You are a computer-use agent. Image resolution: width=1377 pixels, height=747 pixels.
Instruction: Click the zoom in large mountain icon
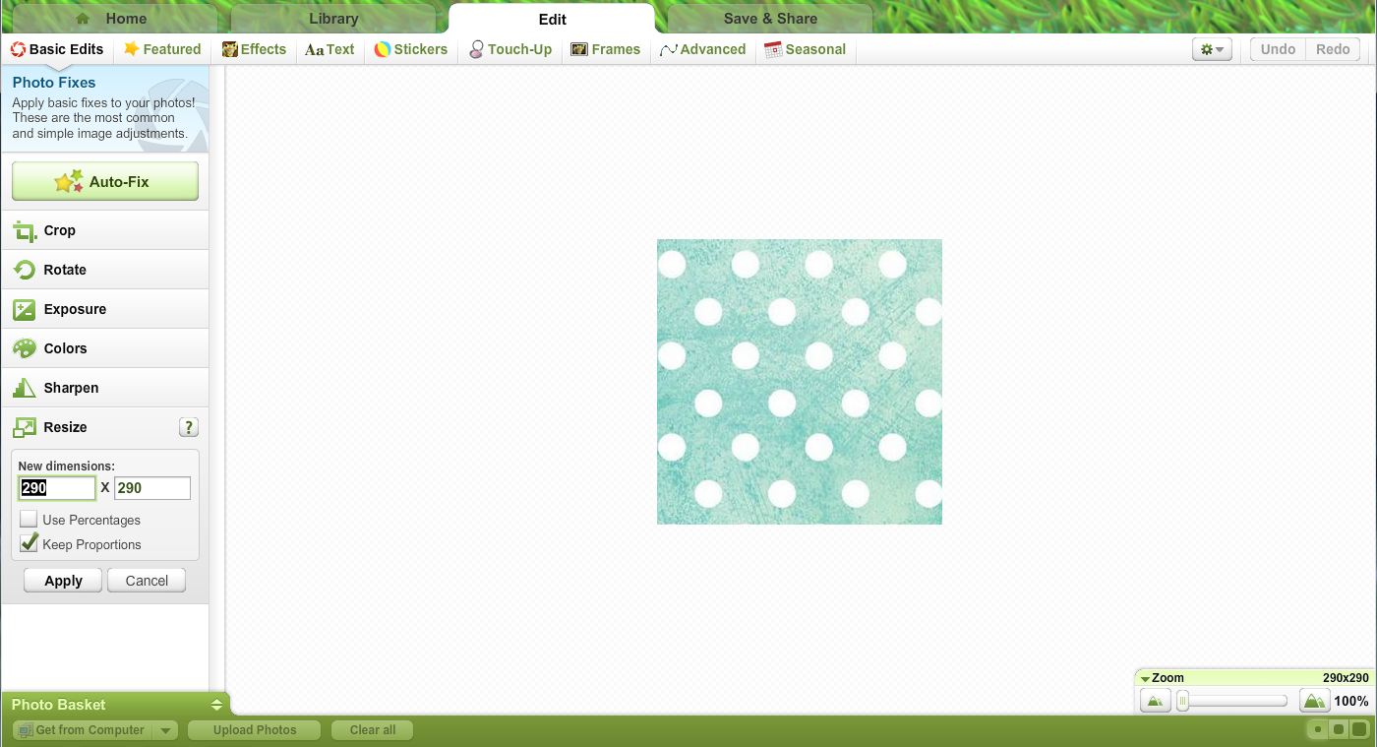[1314, 701]
